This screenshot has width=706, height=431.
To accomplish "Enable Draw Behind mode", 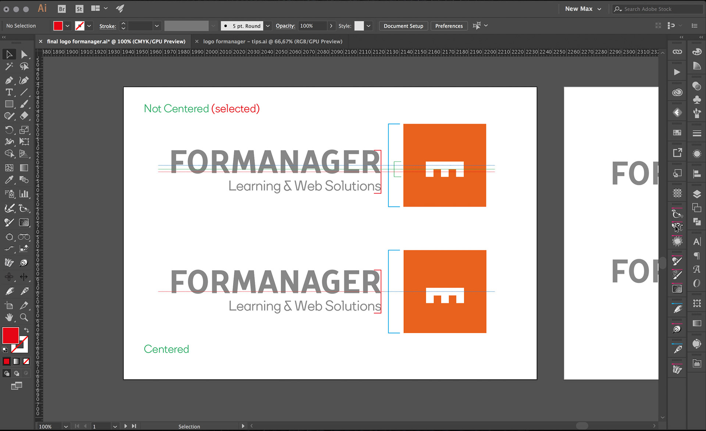I will point(17,373).
